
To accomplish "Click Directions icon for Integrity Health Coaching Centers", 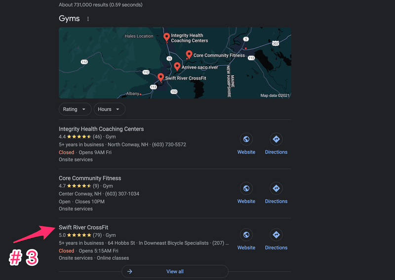I will pos(276,139).
